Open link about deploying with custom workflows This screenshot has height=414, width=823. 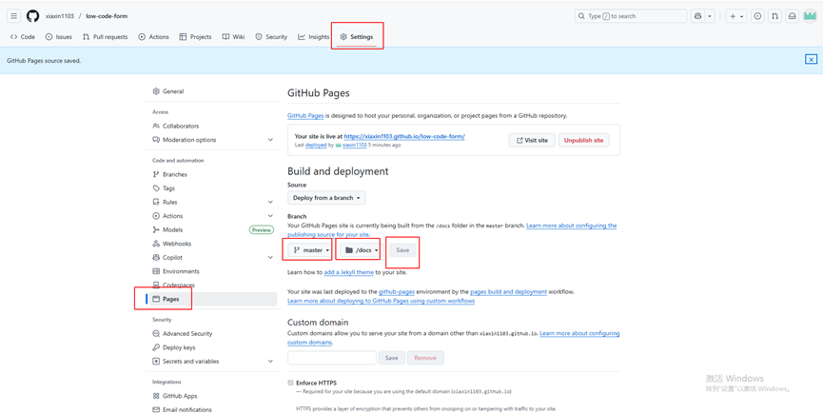click(x=382, y=301)
